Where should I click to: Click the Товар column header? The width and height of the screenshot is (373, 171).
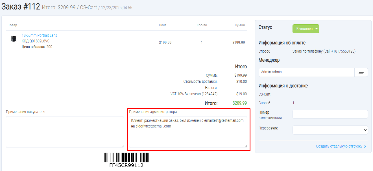pos(12,25)
